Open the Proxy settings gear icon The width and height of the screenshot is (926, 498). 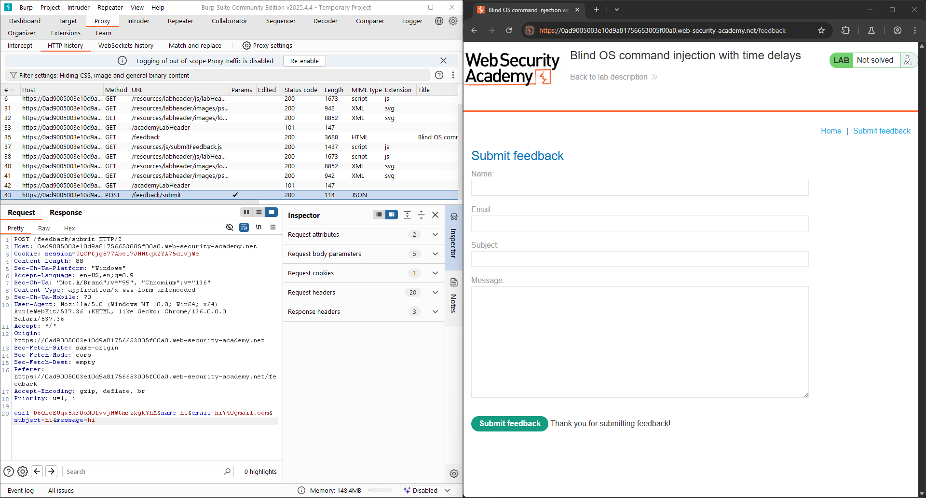pos(246,45)
